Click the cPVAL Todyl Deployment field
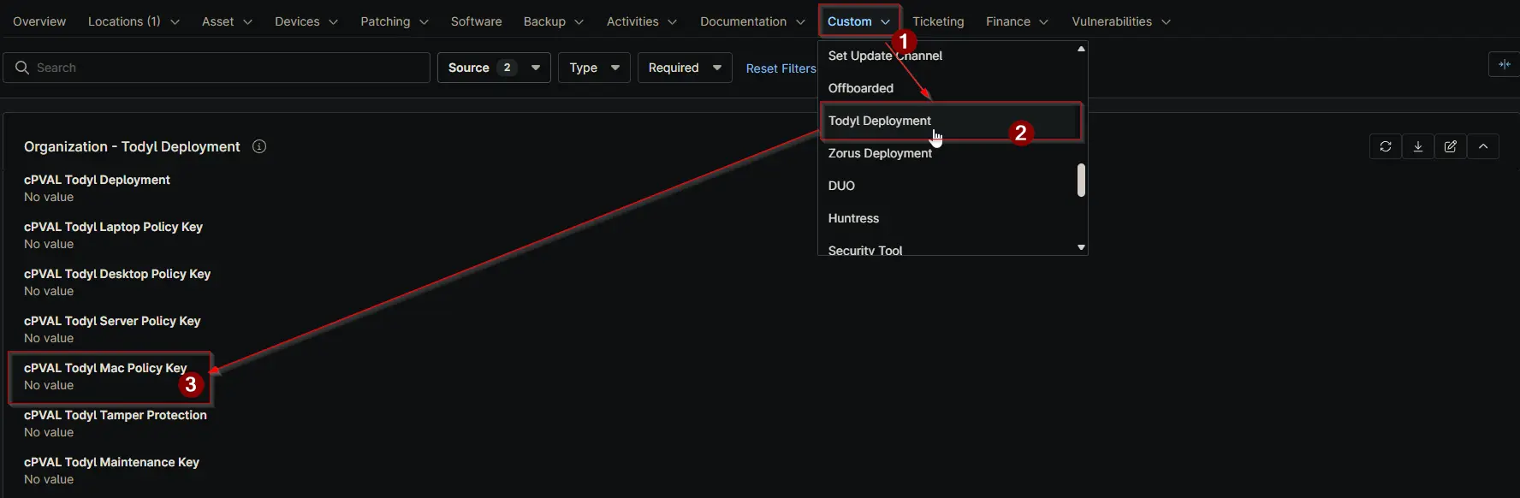 click(97, 188)
